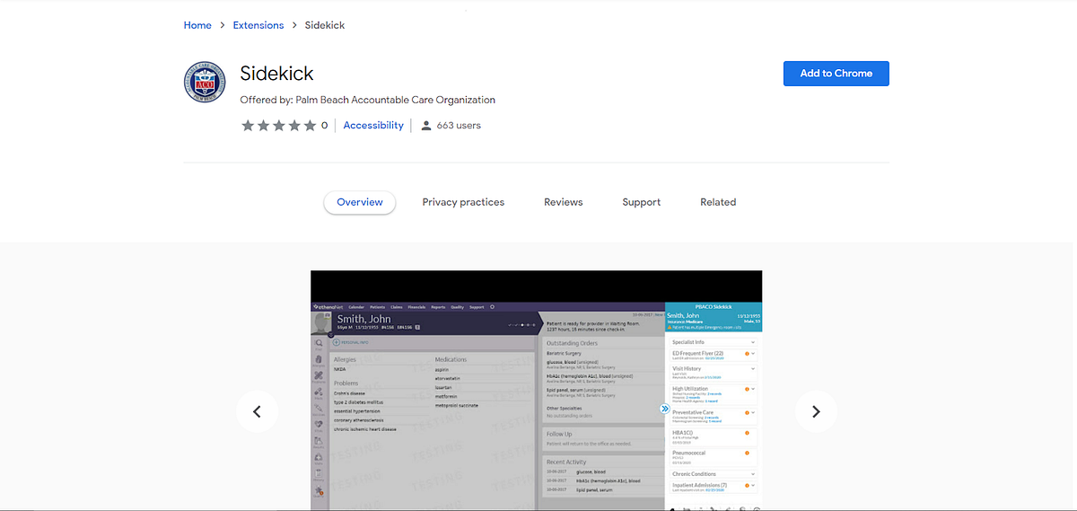The width and height of the screenshot is (1077, 511).
Task: Click Add to Chrome button
Action: (836, 74)
